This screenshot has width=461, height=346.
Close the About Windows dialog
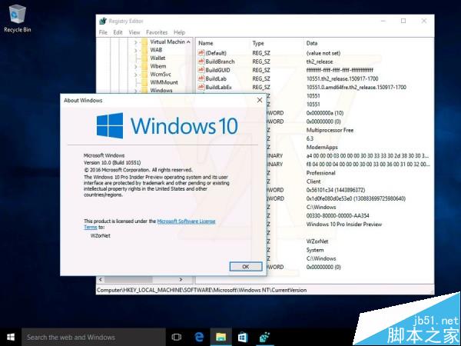pyautogui.click(x=260, y=100)
